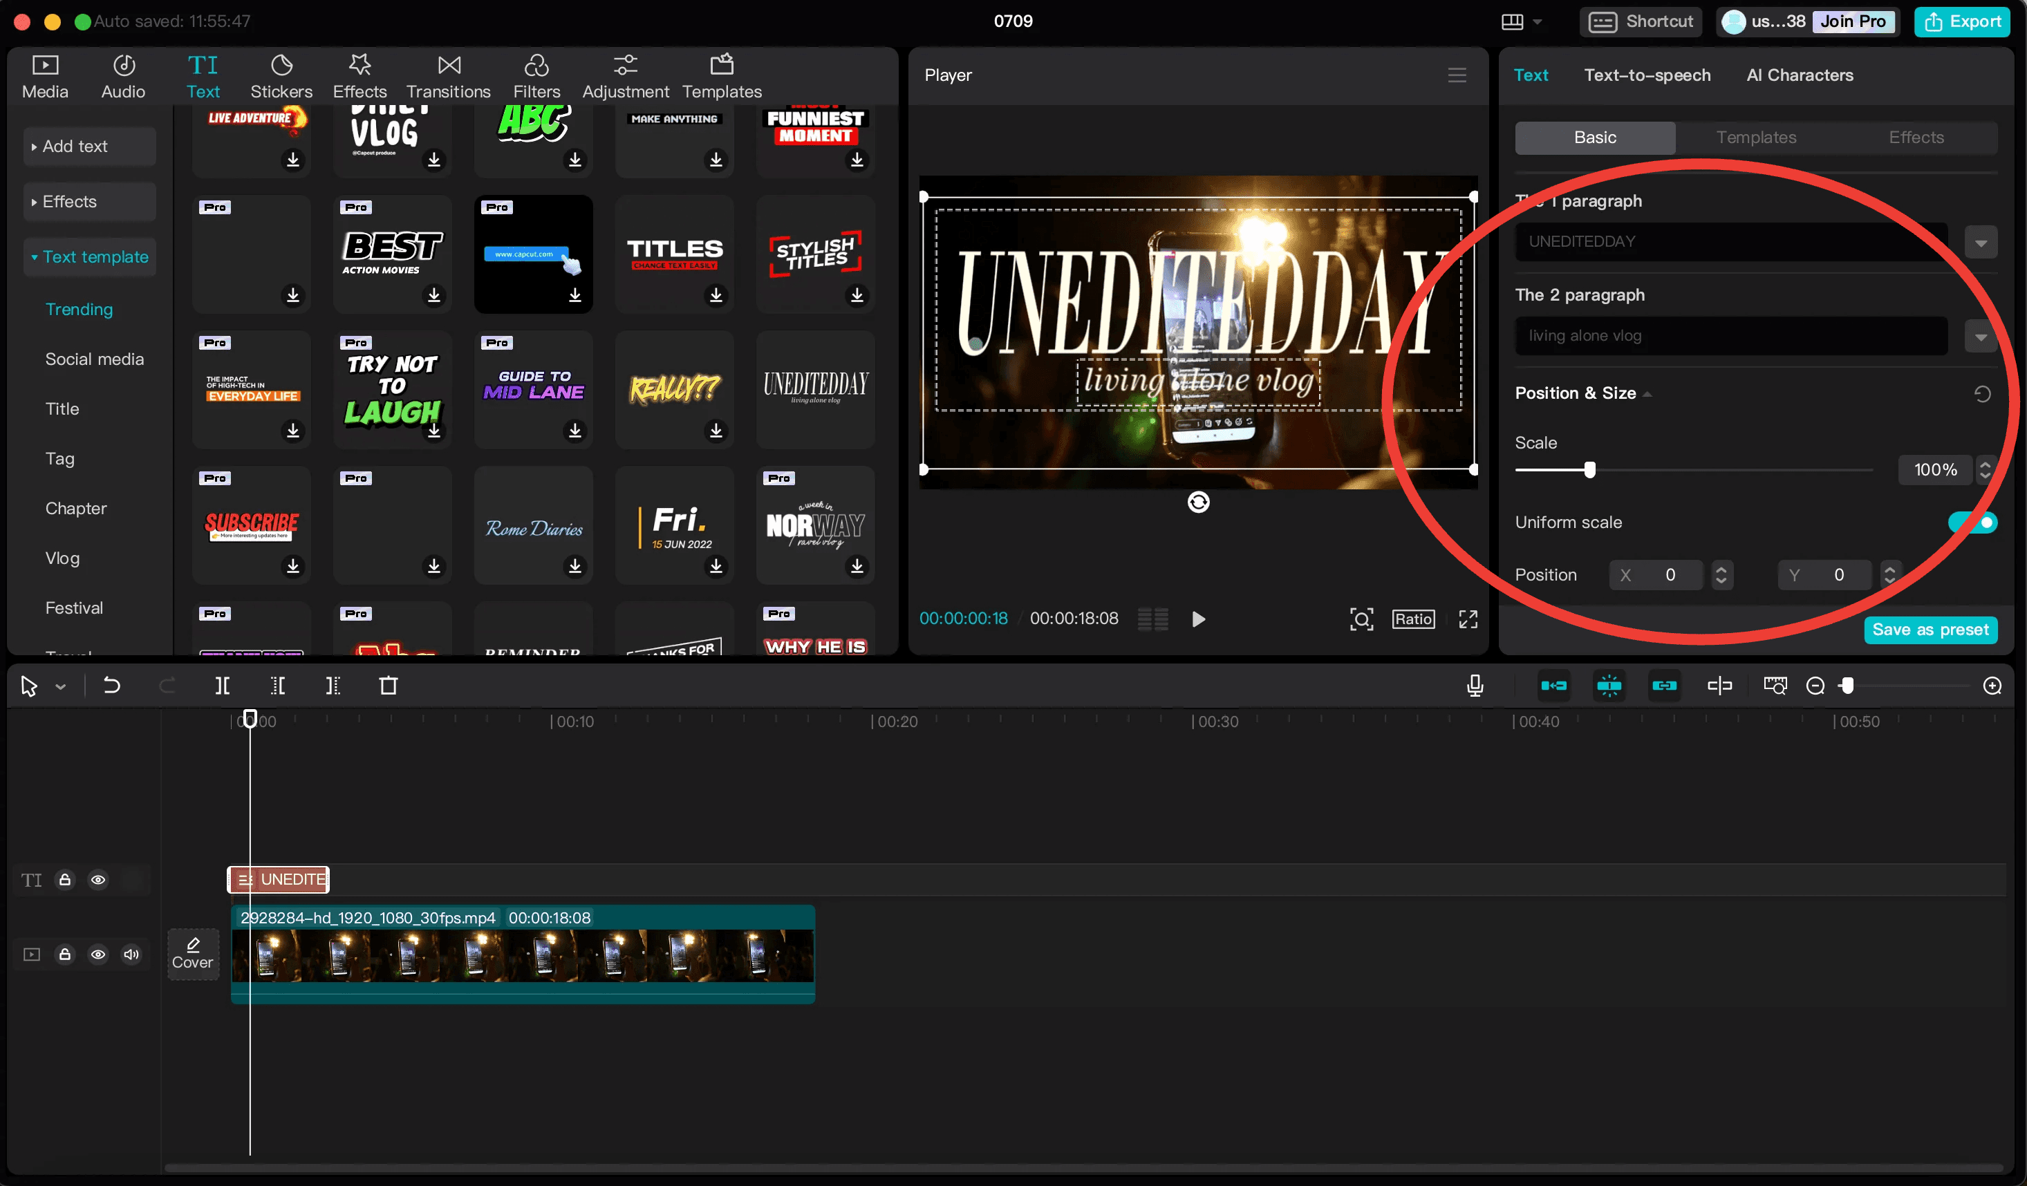The height and width of the screenshot is (1186, 2027).
Task: Open the Transitions panel
Action: click(448, 77)
